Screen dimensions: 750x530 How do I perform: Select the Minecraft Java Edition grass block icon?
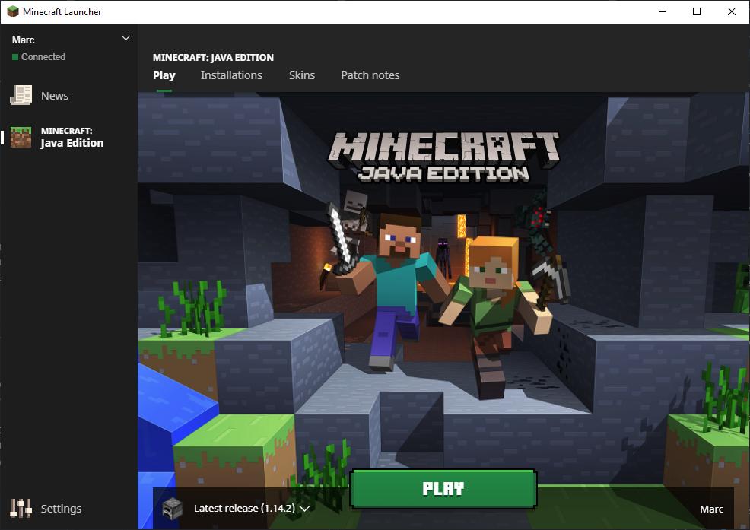tap(21, 138)
